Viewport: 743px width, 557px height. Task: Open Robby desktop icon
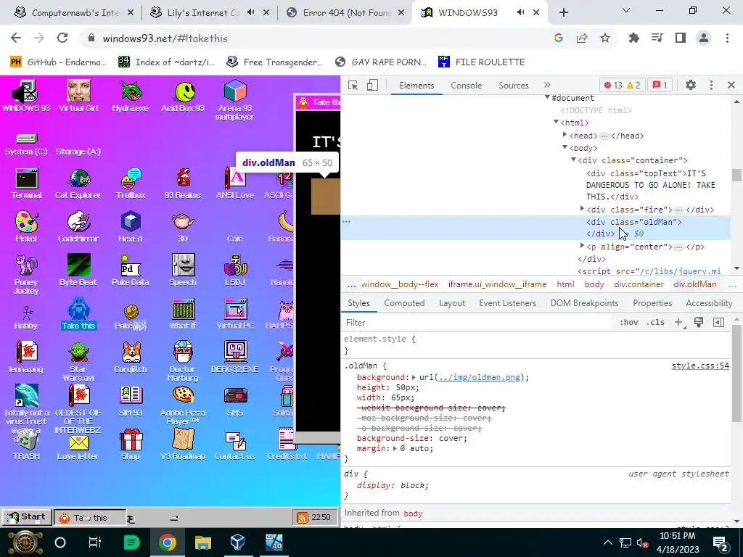point(27,317)
